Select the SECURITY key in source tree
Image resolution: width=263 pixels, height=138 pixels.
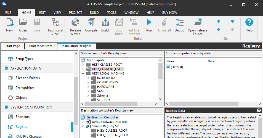(x=104, y=100)
